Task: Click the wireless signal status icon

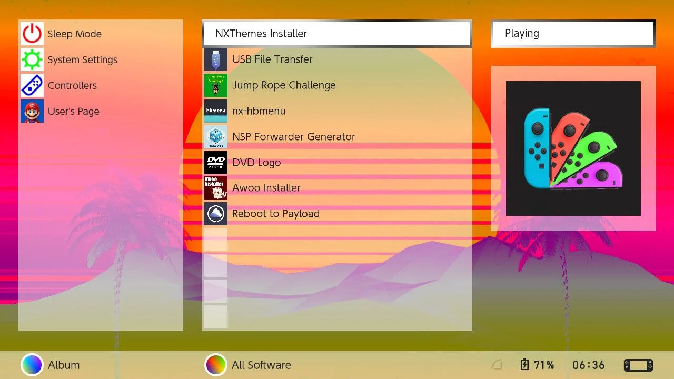Action: [497, 365]
